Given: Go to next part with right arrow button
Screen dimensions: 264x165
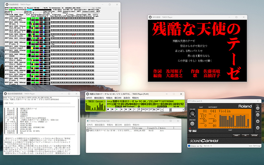Looking at the screenshot, I should coord(257,121).
